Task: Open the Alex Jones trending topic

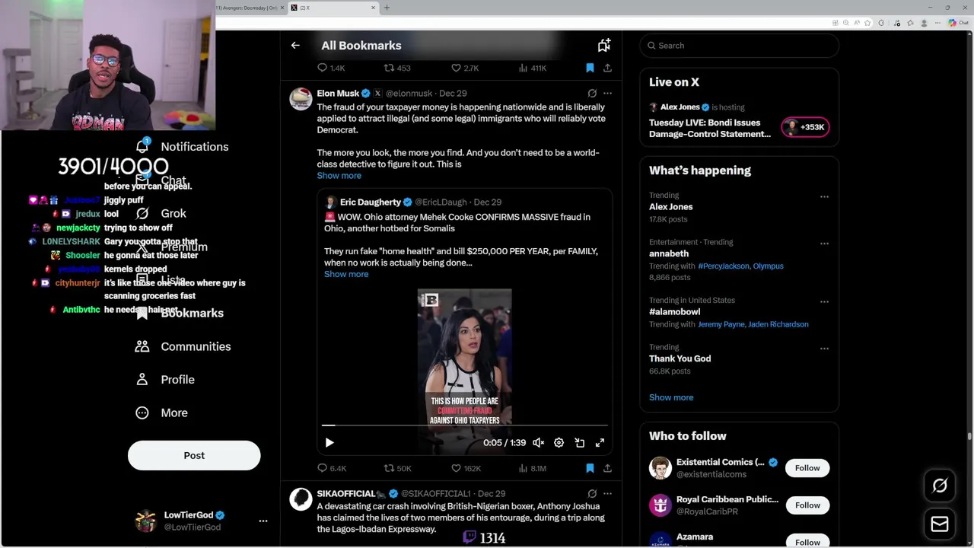Action: coord(670,207)
